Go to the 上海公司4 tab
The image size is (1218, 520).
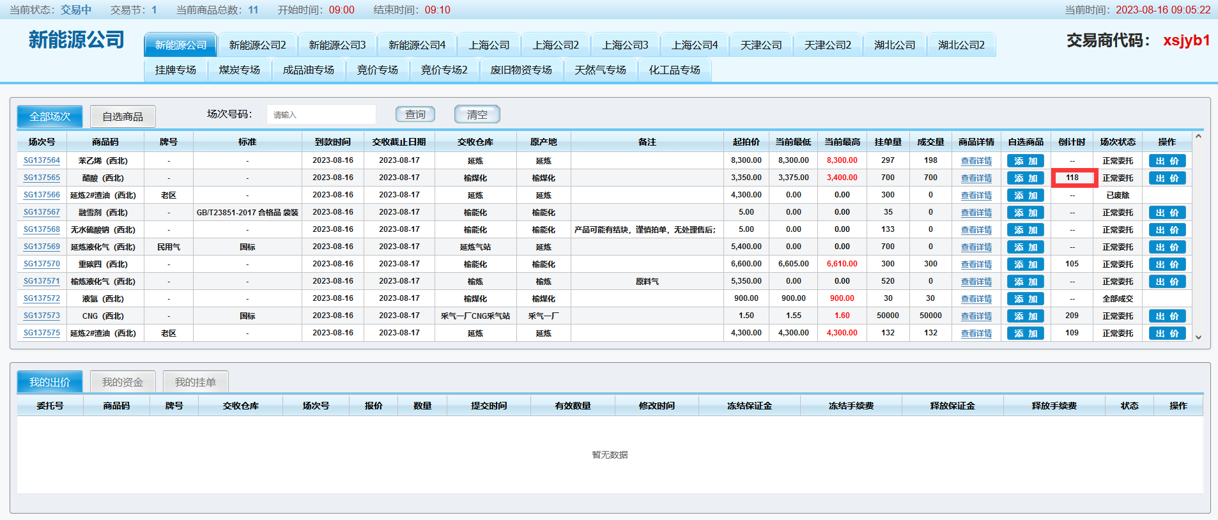coord(695,45)
